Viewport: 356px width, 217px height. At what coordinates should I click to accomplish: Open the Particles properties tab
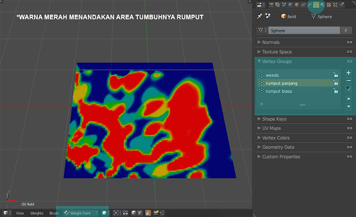pyautogui.click(x=335, y=4)
